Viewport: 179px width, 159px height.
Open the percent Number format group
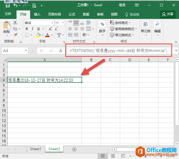pyautogui.click(x=102, y=28)
